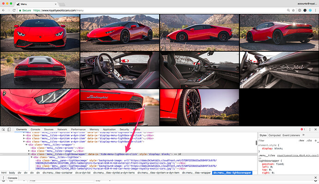Open the black wheel close-up photo
The height and width of the screenshot is (184, 319).
[199, 107]
